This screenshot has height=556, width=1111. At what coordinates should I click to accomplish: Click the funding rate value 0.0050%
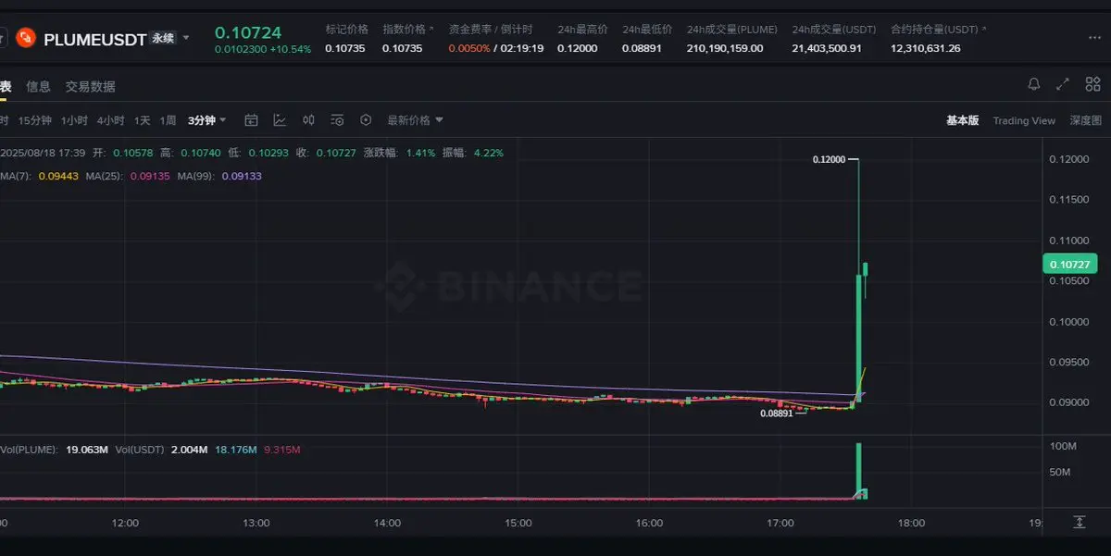468,48
